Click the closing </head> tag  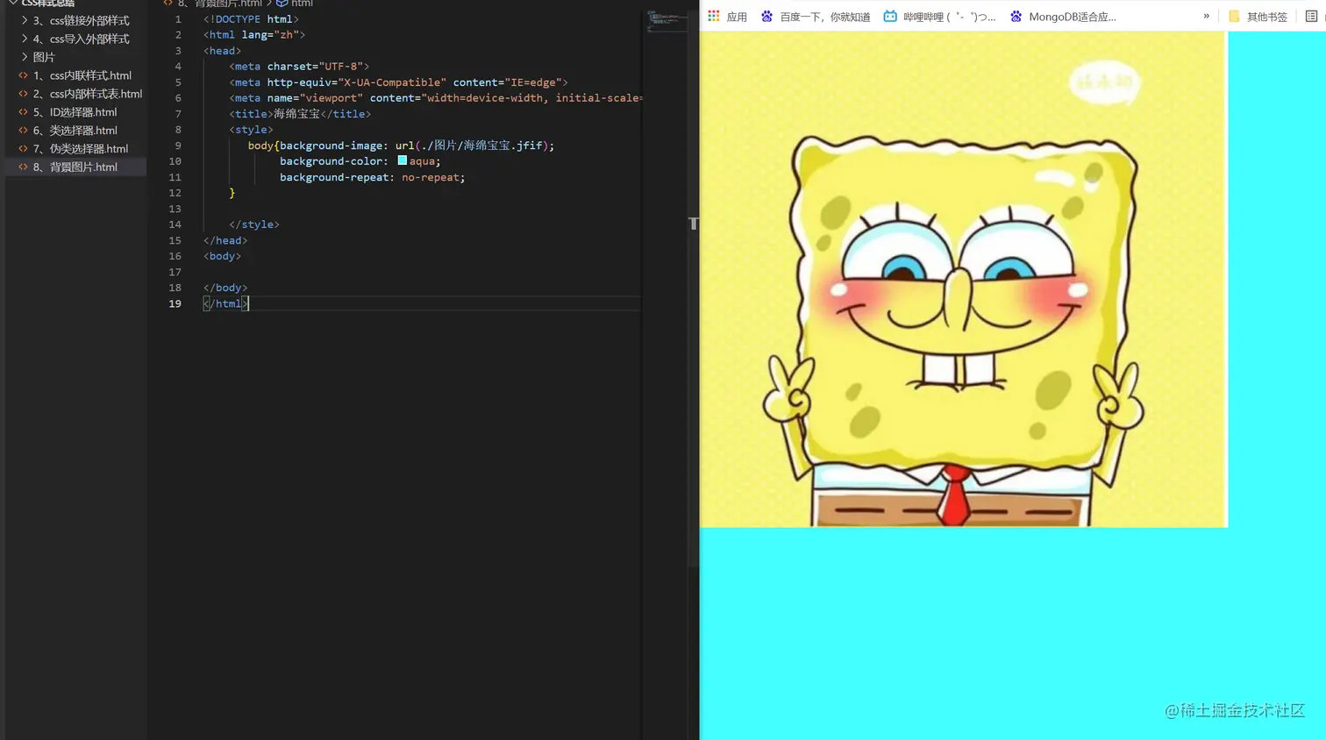(225, 240)
